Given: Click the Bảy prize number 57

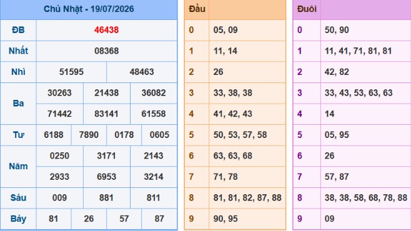Looking at the screenshot, I should click(124, 219).
